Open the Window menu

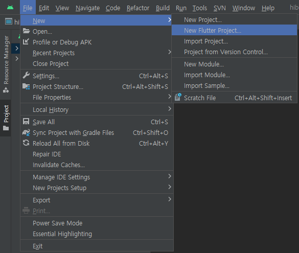[244, 8]
